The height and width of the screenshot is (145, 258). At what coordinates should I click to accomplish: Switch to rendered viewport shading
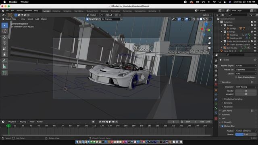(207, 19)
